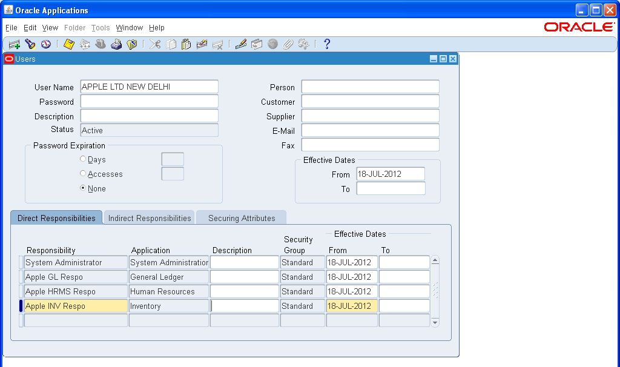Screen dimensions: 620x367
Task: Choose the Days password expiration option
Action: pyautogui.click(x=83, y=159)
